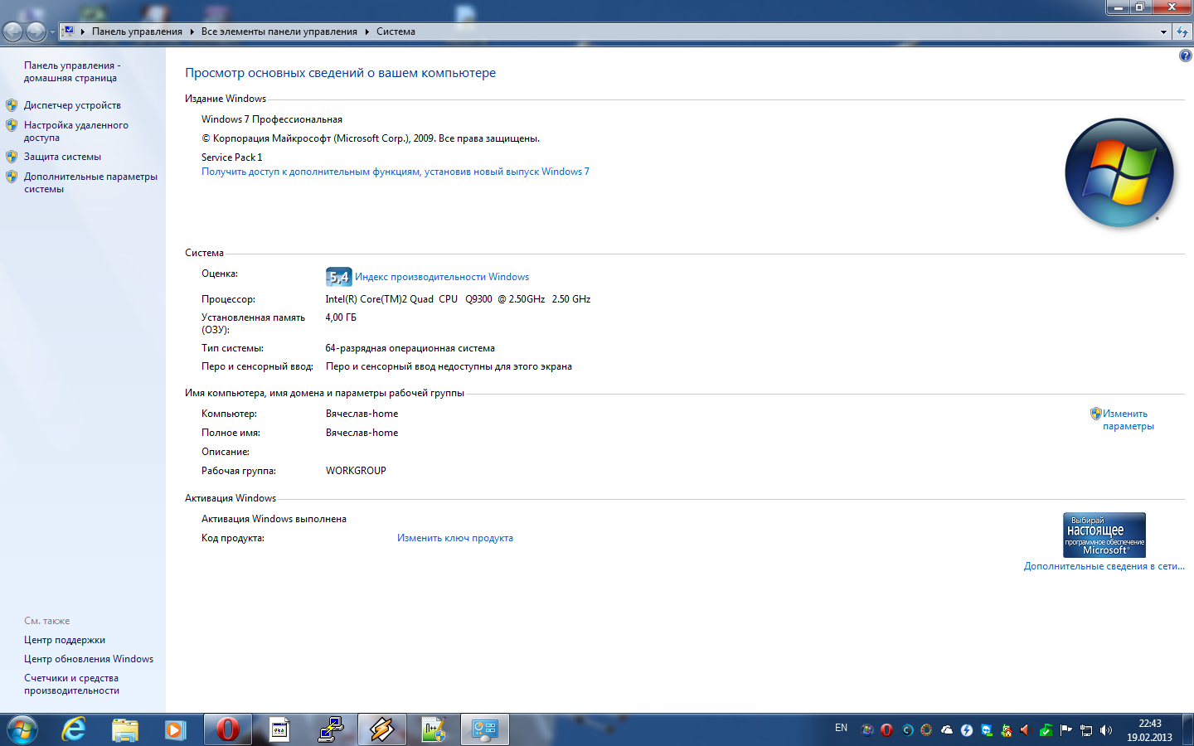Click 'Изменить параметры' for computer name
The image size is (1194, 746).
click(1126, 419)
